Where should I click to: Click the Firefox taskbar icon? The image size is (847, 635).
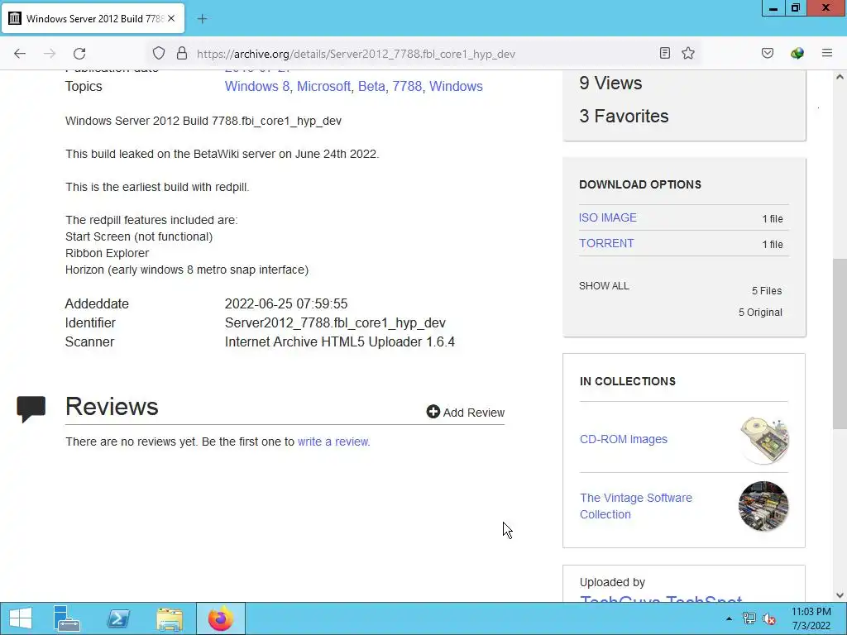click(x=220, y=618)
